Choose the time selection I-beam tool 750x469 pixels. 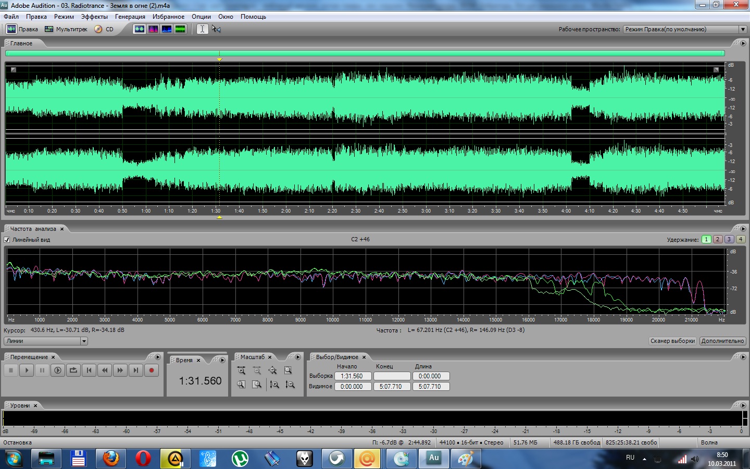pyautogui.click(x=202, y=29)
